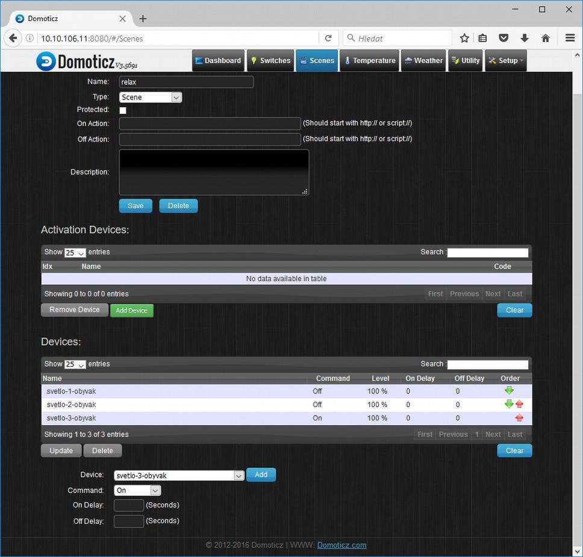Click the page vertical scrollbar down arrow

(577, 552)
